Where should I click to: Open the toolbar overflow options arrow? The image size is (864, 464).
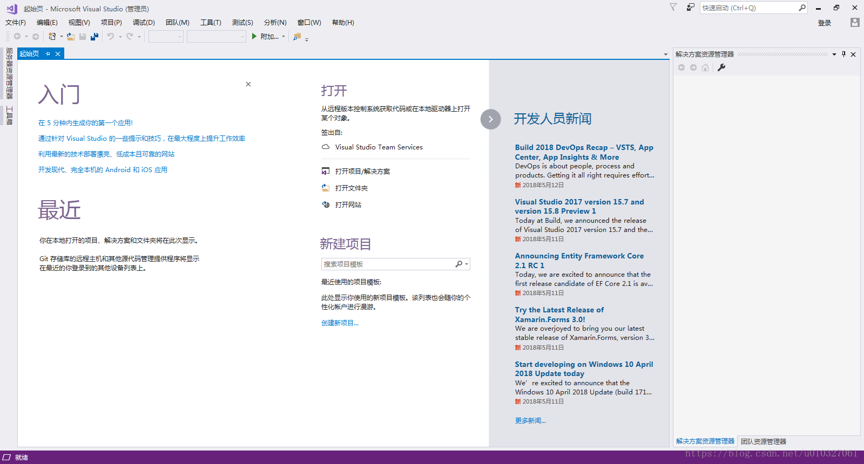[x=307, y=39]
